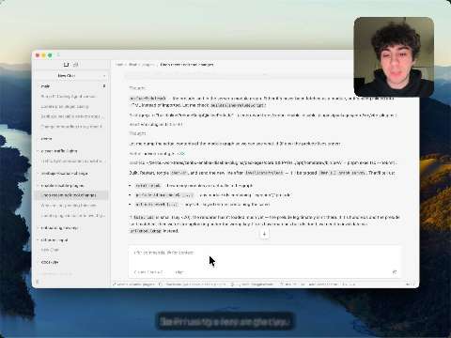
Task: Click the scroll-to-bottom arrow button above the input
Action: coord(264,234)
